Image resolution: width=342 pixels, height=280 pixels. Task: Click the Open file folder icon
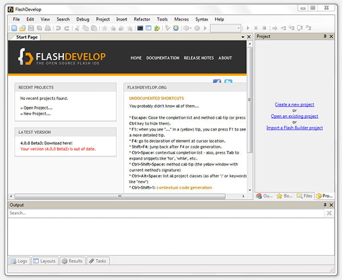(22, 28)
